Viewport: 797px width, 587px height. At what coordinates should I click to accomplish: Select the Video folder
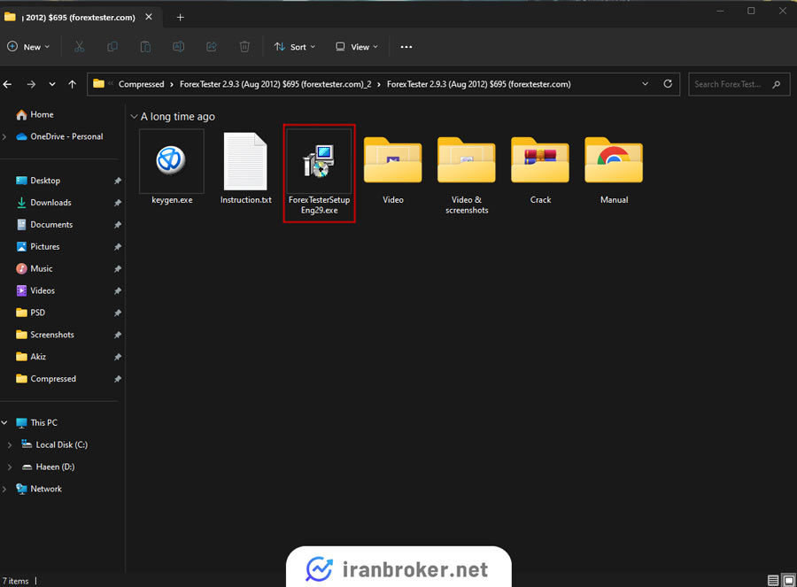pos(393,170)
